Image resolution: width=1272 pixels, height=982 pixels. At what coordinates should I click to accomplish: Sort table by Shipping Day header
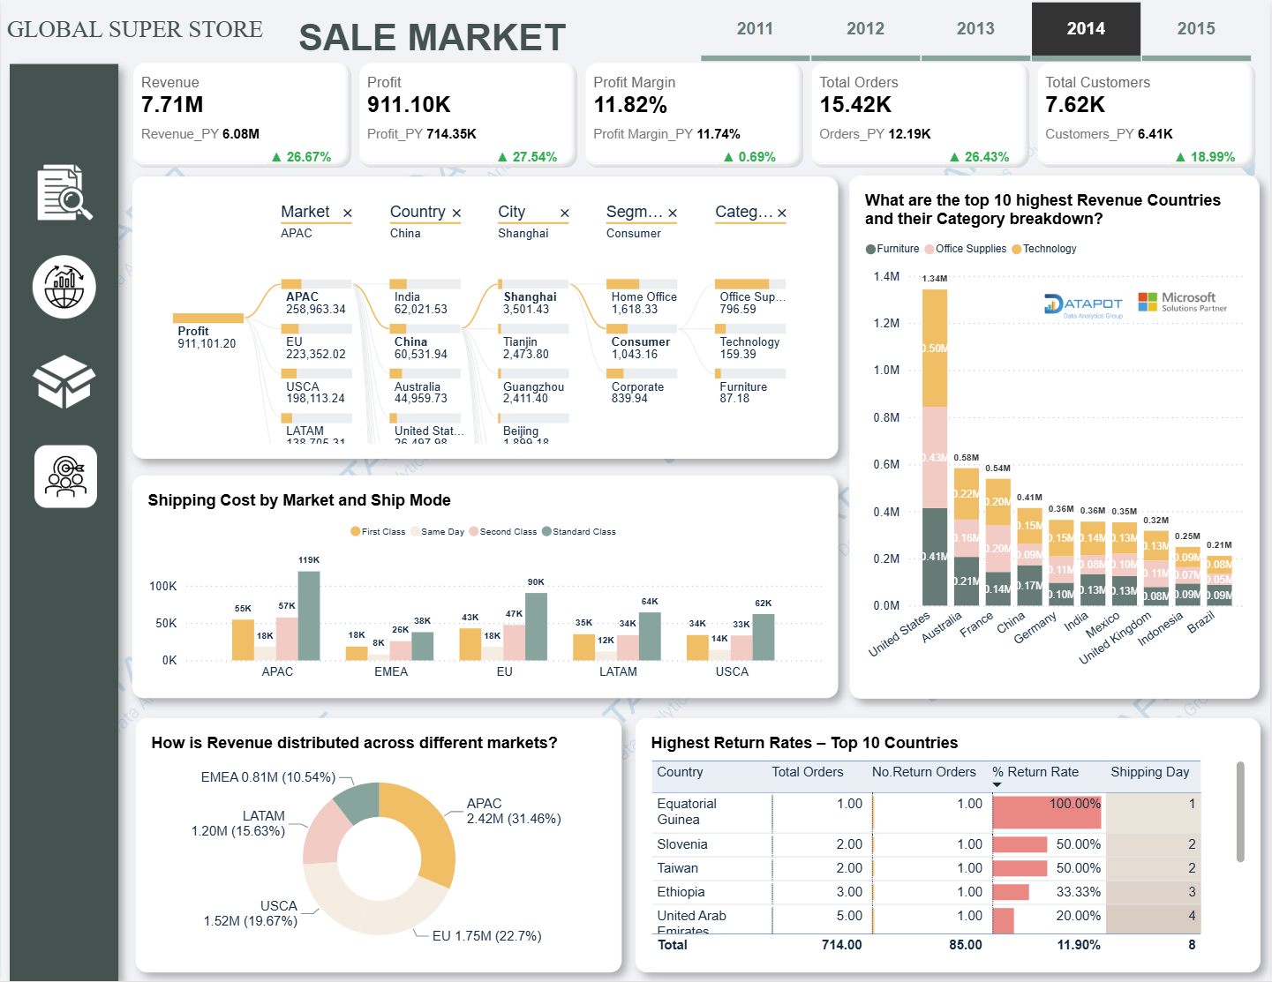(1149, 772)
